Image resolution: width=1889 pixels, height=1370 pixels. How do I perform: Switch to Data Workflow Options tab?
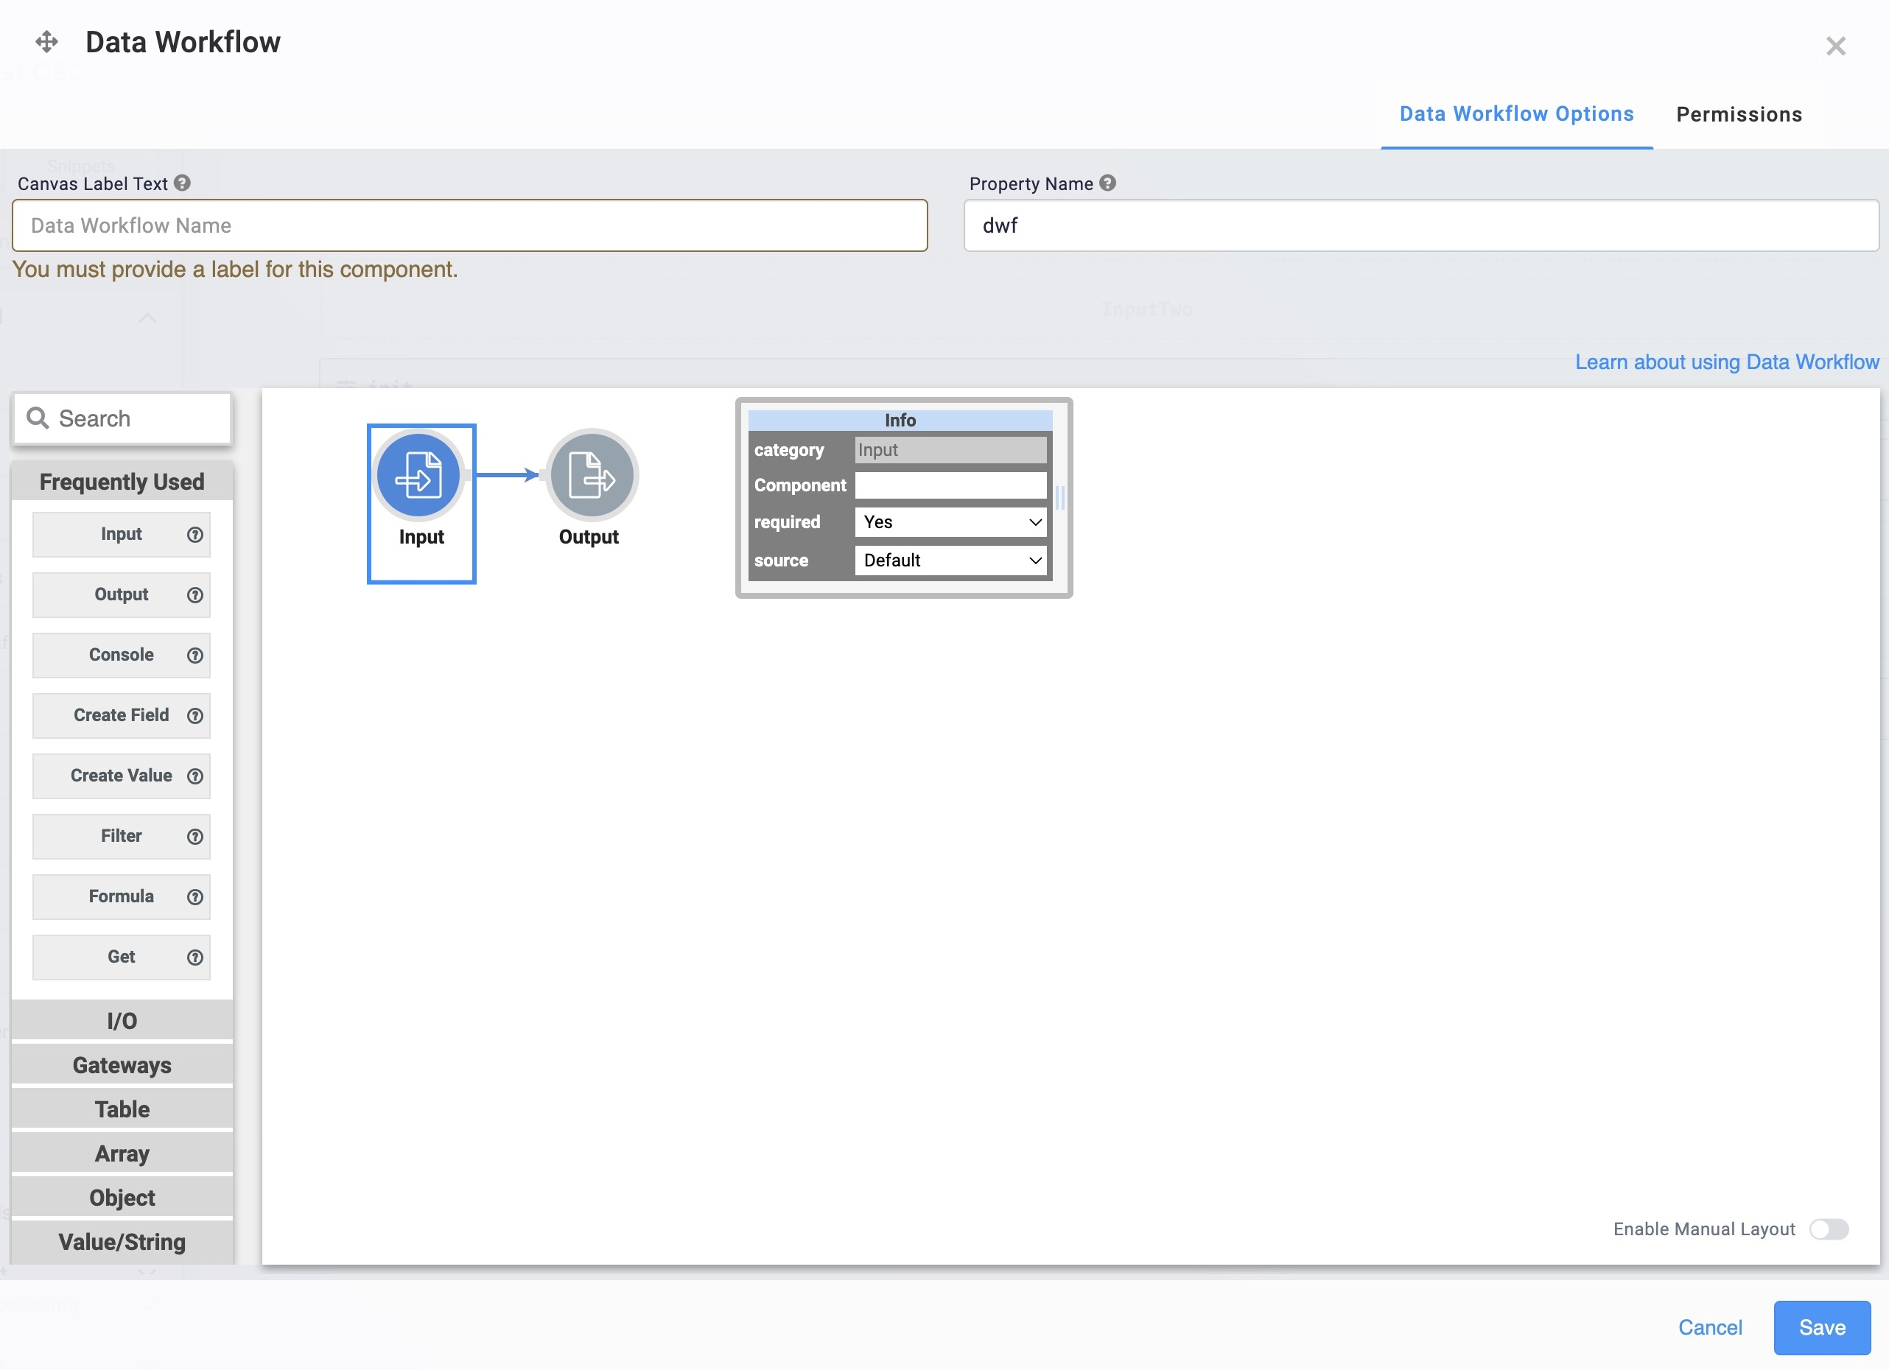1516,114
